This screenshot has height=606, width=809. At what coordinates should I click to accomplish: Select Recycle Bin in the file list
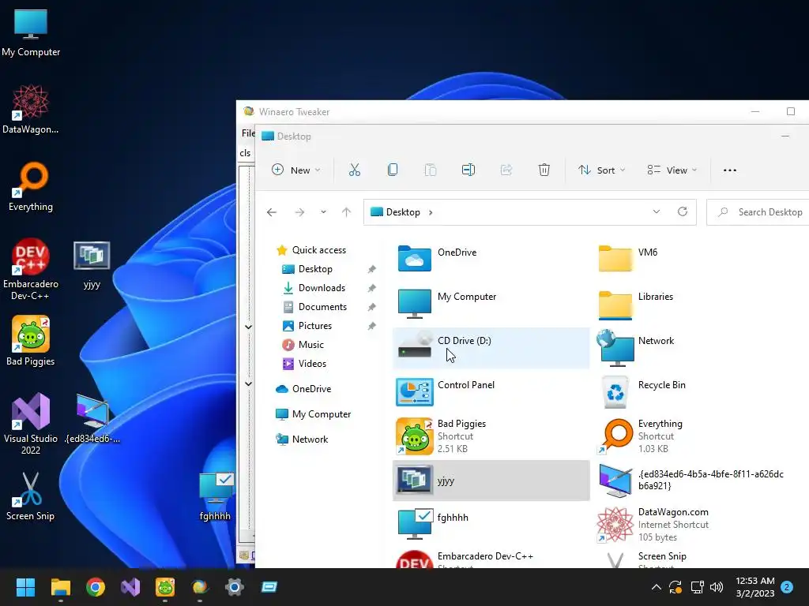pos(691,391)
